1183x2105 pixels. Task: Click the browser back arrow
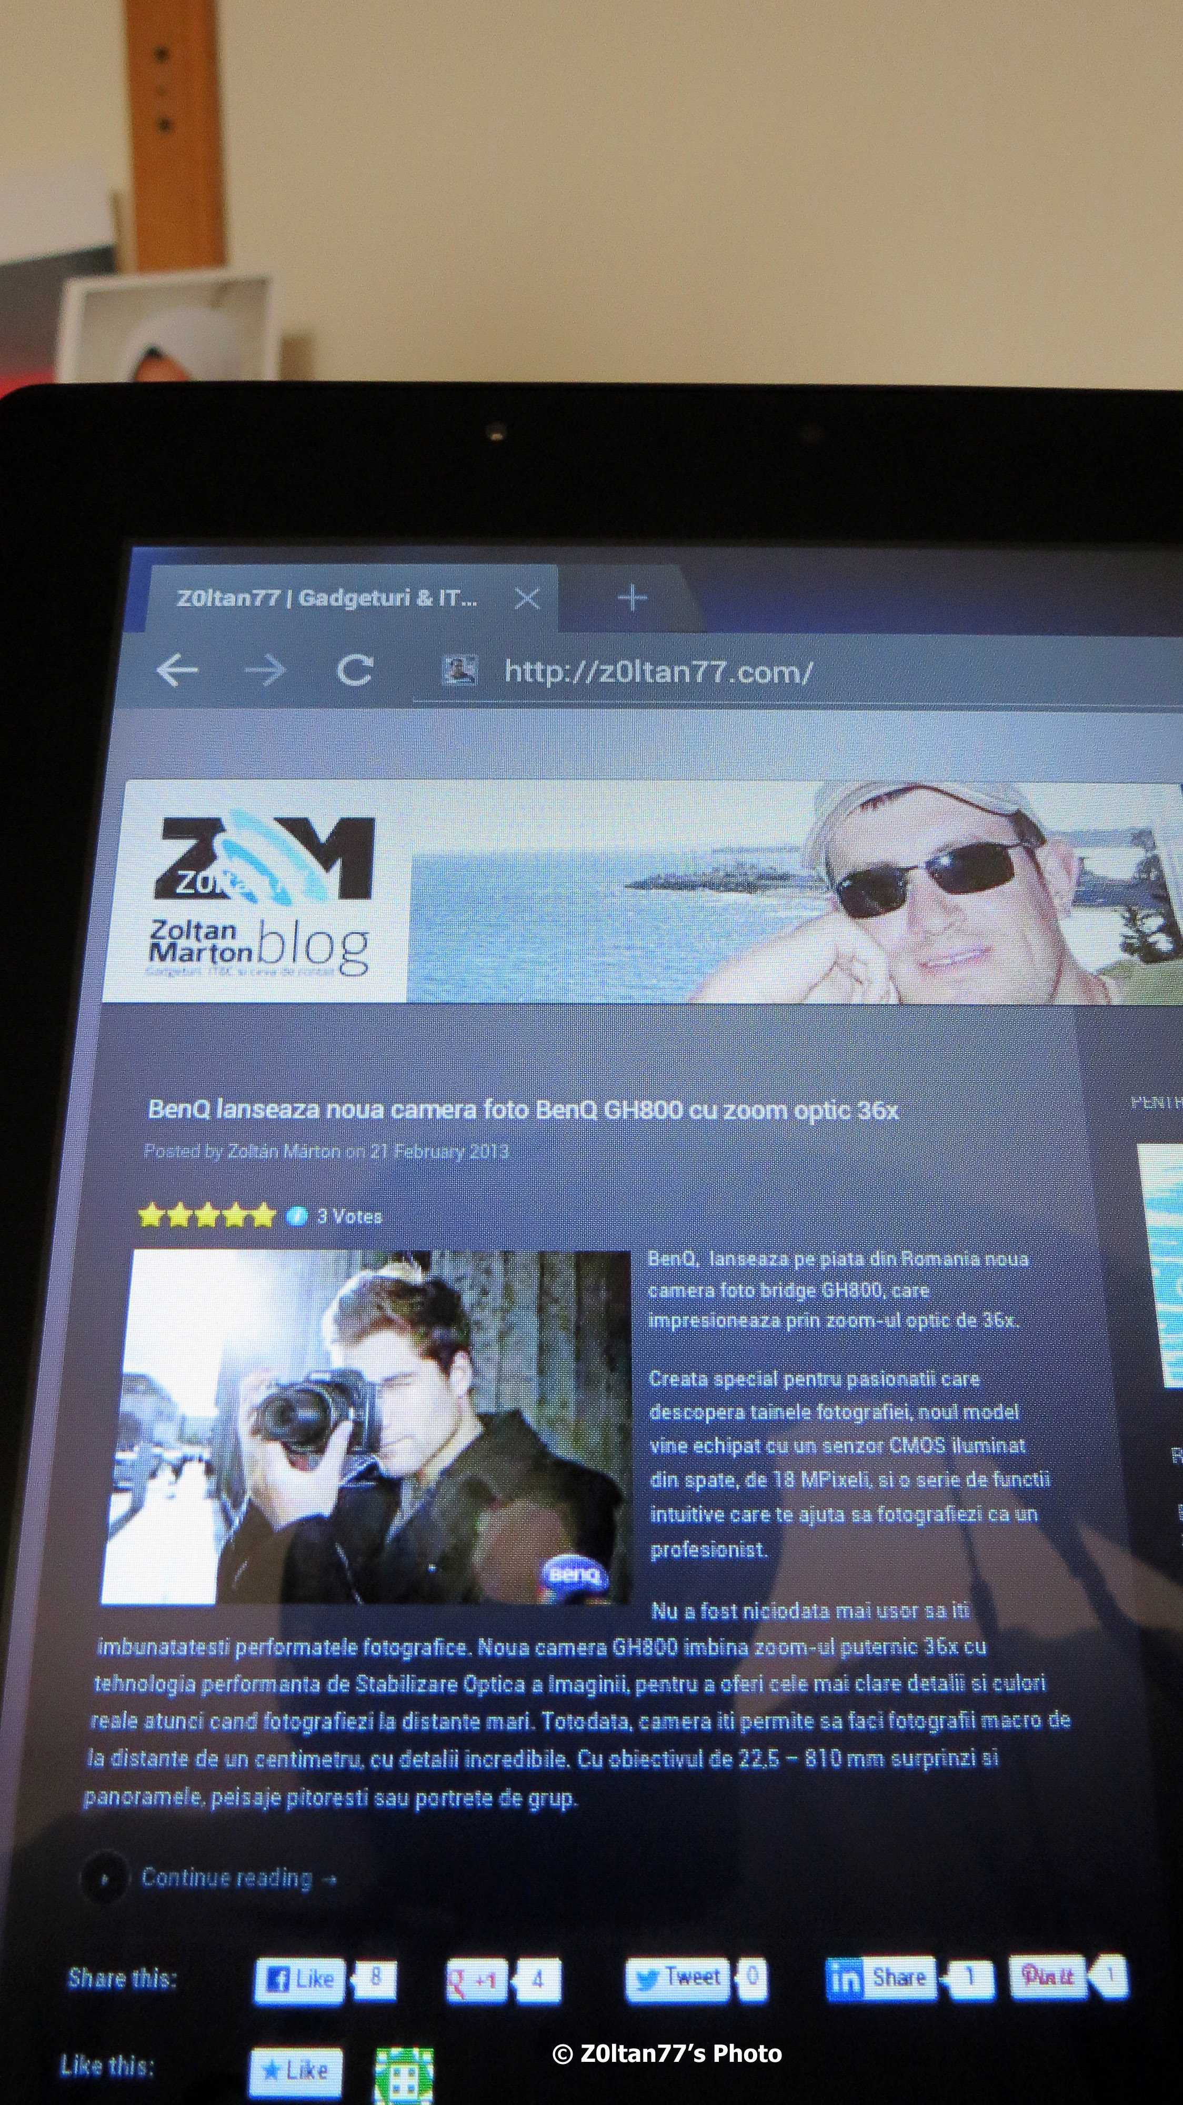point(177,671)
